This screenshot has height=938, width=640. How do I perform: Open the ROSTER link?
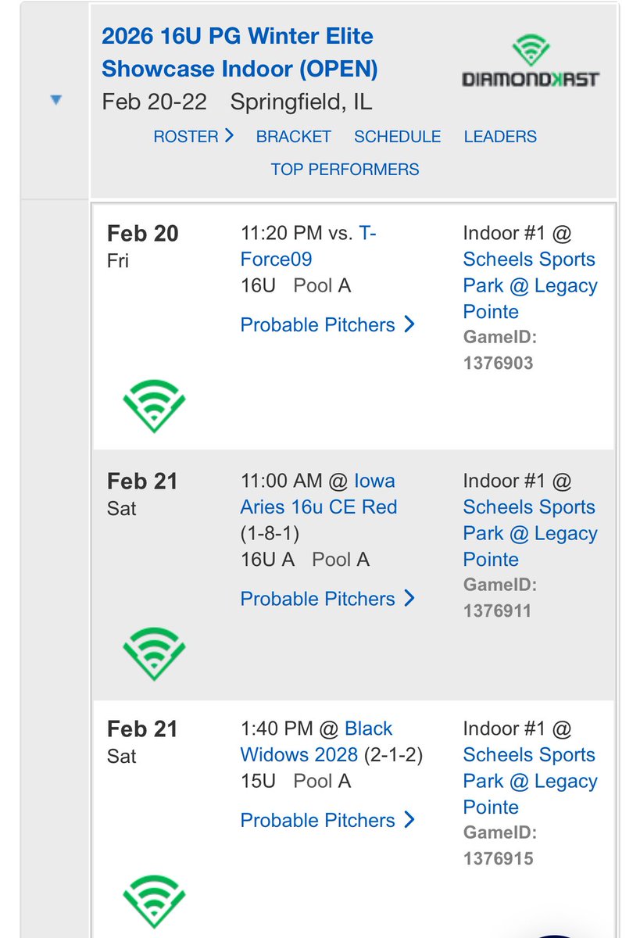(x=193, y=136)
